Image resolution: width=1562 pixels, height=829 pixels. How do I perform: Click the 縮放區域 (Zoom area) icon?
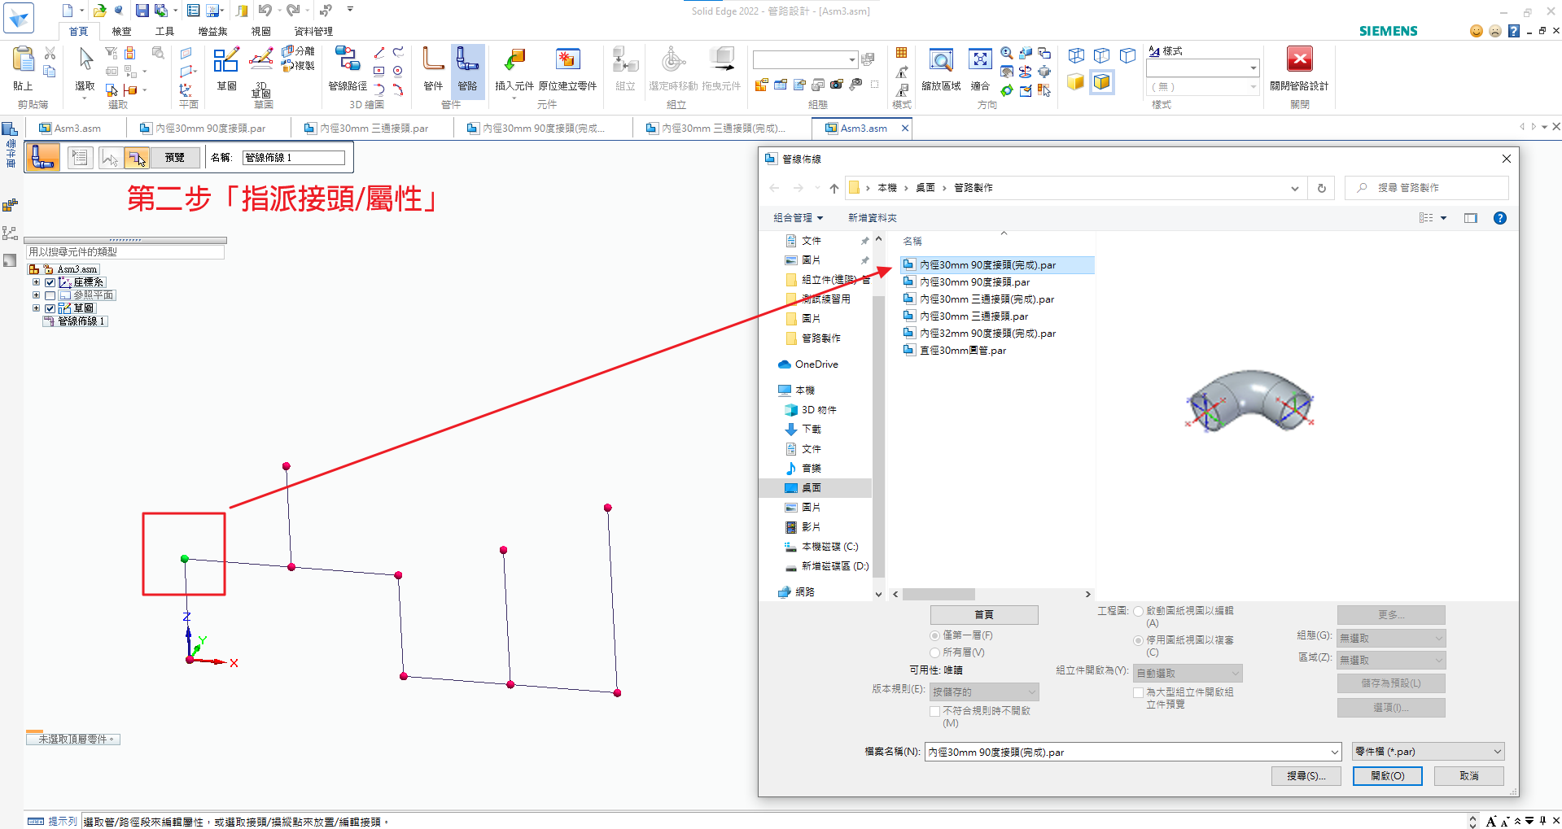(941, 60)
